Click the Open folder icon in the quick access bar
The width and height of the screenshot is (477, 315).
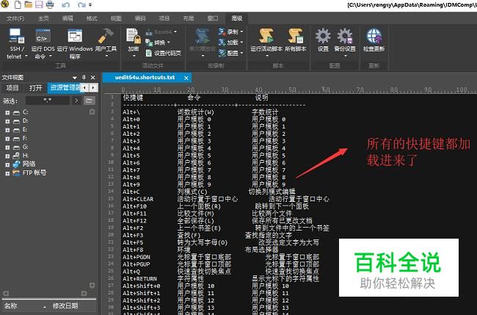(x=29, y=4)
